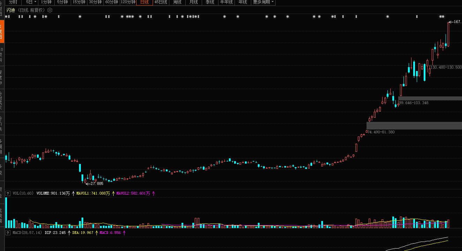Switch to the 分时 intraday tab
Viewport: 462px width, 251px height.
tap(13, 2)
